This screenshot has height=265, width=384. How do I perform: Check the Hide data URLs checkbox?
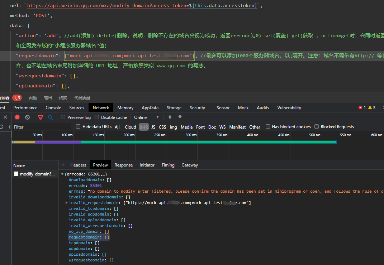click(x=78, y=126)
